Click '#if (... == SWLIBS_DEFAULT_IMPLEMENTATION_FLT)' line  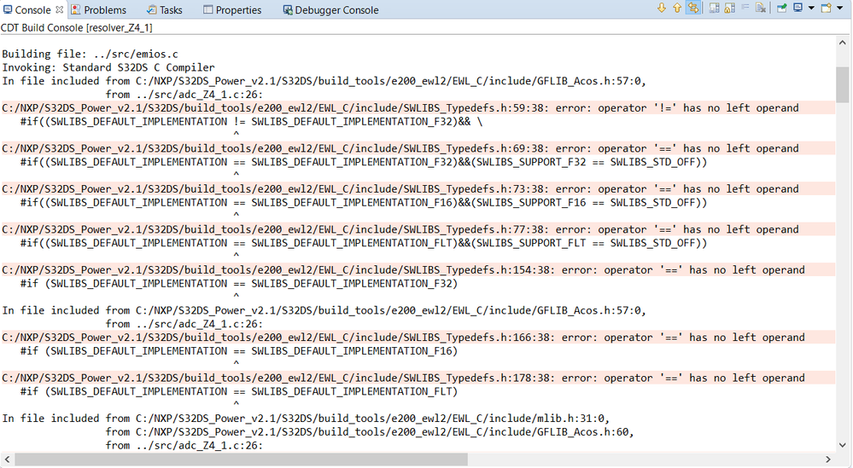[239, 391]
